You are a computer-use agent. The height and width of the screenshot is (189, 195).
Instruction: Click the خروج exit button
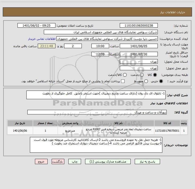(x=41, y=162)
